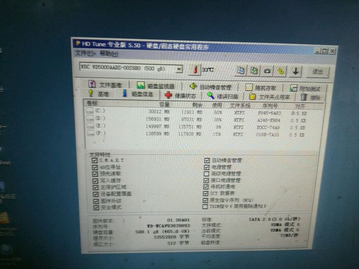Open the 帮助(H) menu
The height and width of the screenshot is (269, 359).
tap(109, 54)
